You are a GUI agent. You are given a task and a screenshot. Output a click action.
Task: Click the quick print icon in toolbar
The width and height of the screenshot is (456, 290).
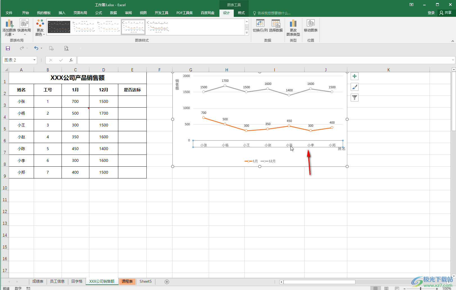[x=51, y=48]
